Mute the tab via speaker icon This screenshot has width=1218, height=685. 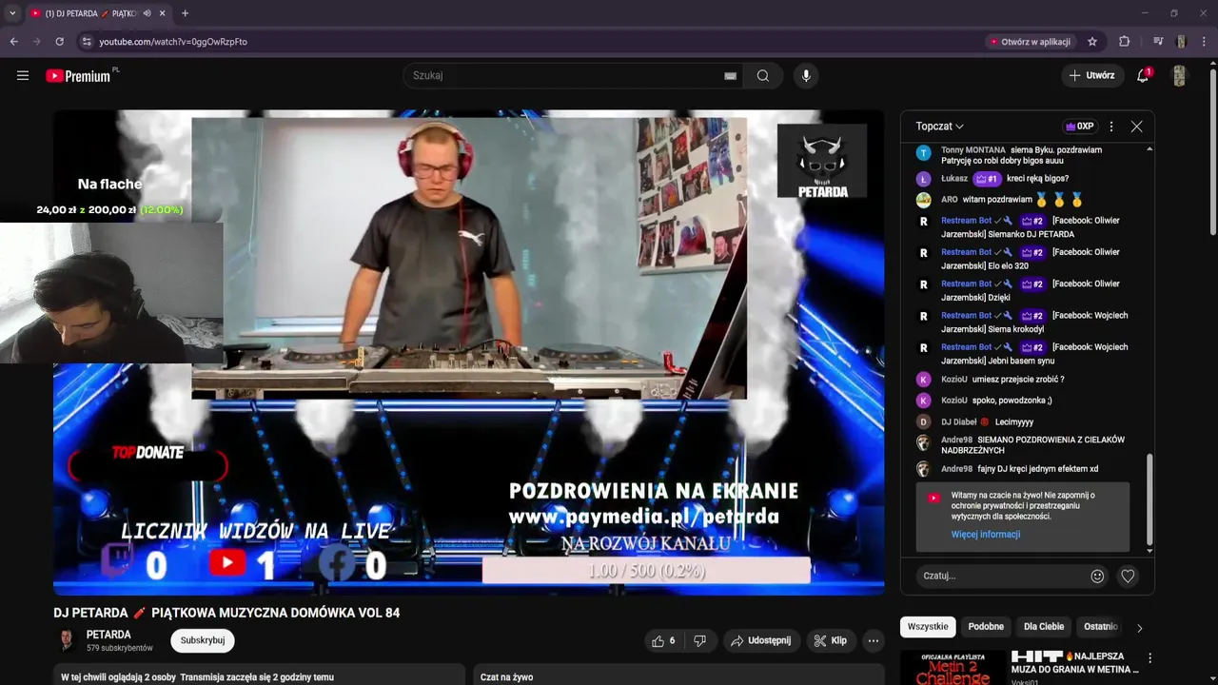coord(147,13)
